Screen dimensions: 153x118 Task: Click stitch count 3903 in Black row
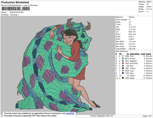pyautogui.click(x=127, y=78)
